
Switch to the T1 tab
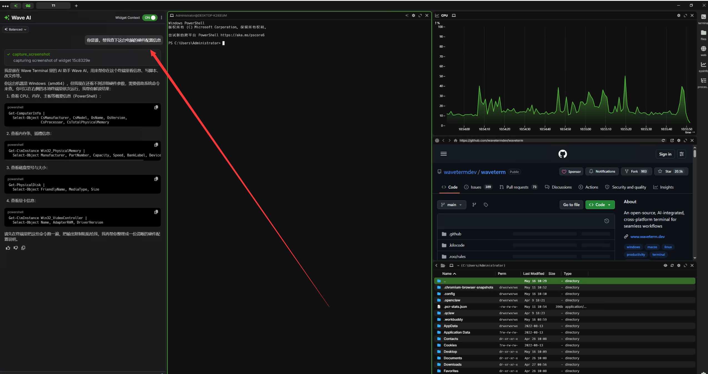pyautogui.click(x=53, y=6)
